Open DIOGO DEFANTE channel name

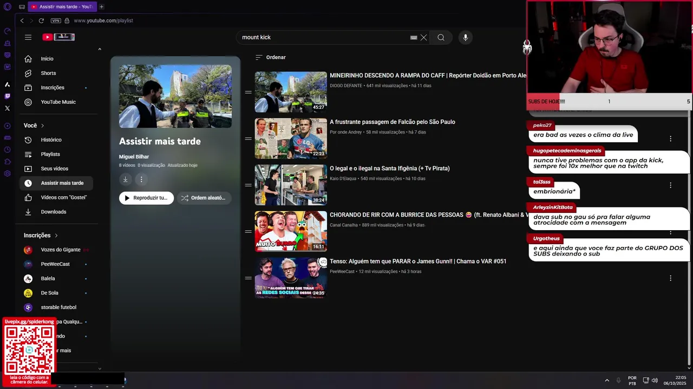click(346, 86)
